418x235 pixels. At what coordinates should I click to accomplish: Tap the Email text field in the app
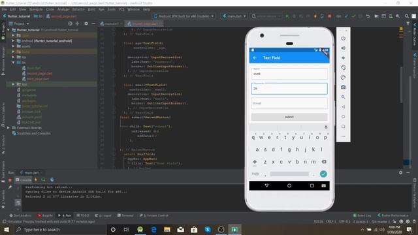[x=289, y=103]
